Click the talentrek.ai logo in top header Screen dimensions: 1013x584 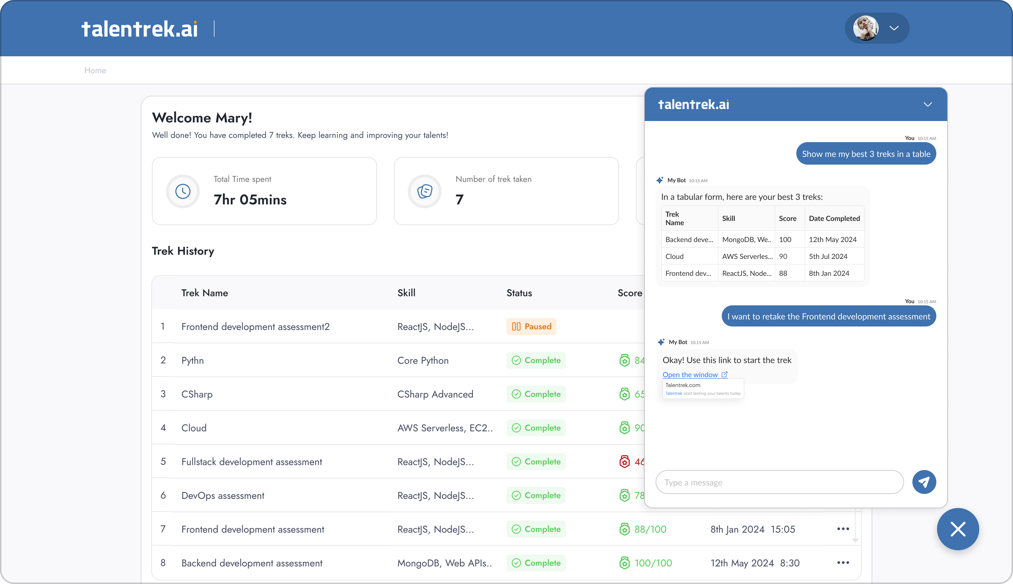[x=140, y=29]
